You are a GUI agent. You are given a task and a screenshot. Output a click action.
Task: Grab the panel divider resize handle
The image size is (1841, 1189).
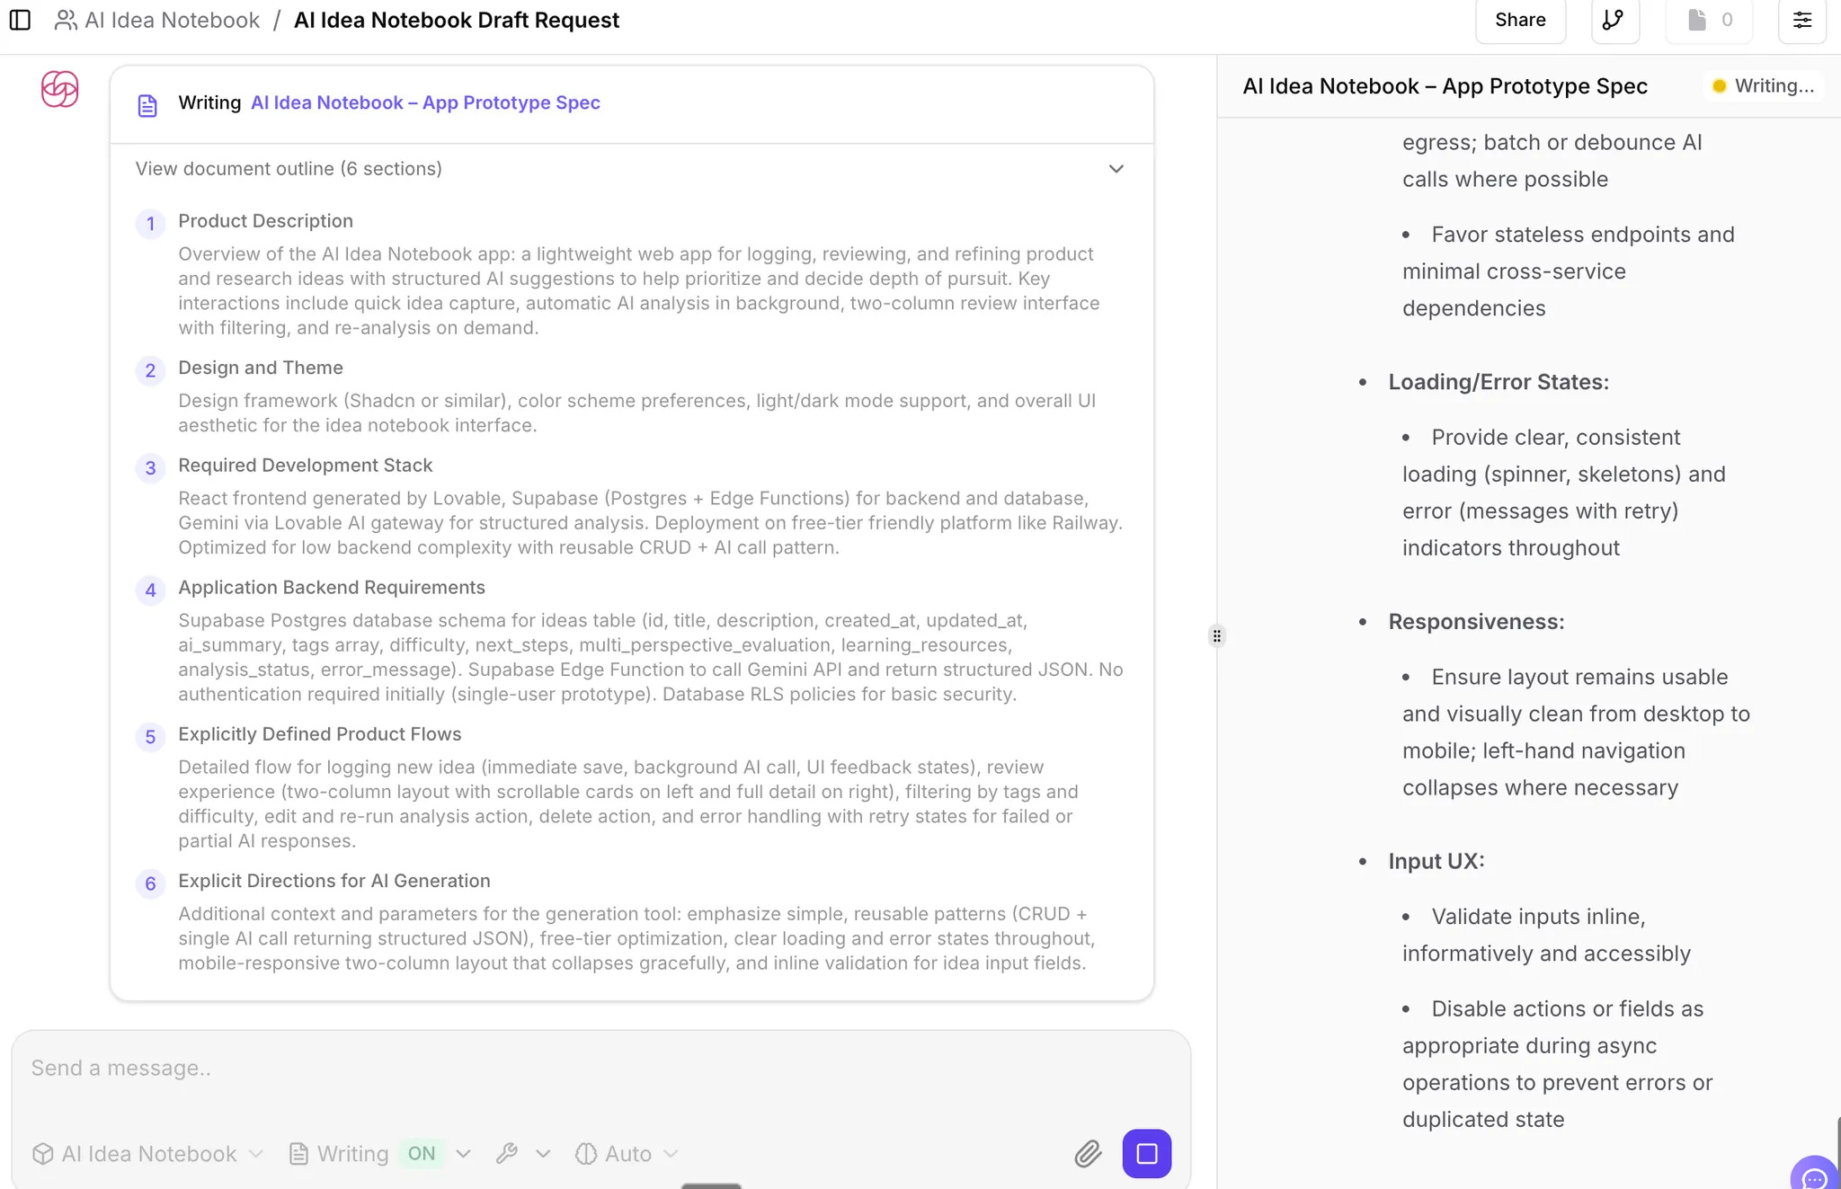(x=1216, y=636)
